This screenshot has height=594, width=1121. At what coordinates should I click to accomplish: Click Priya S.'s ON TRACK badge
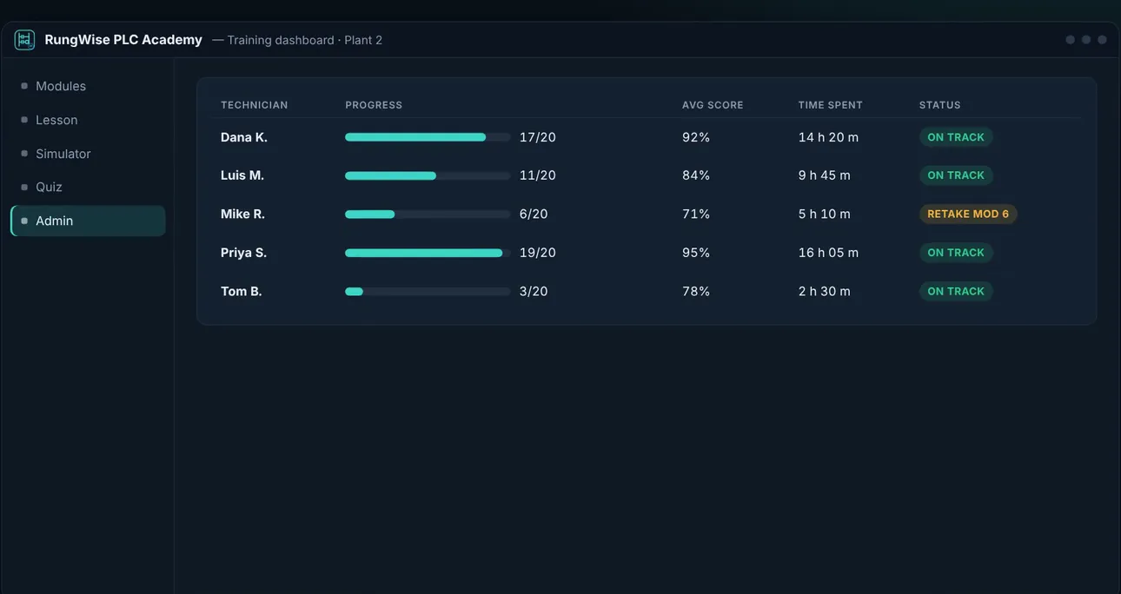(956, 253)
